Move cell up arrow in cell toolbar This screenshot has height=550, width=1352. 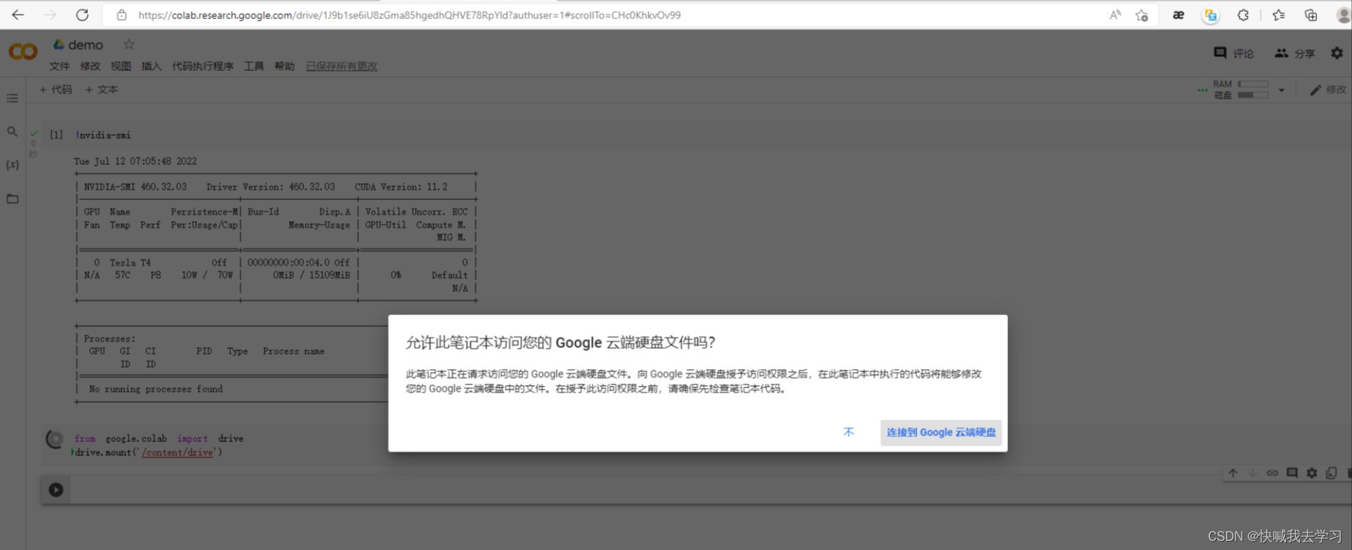tap(1233, 473)
